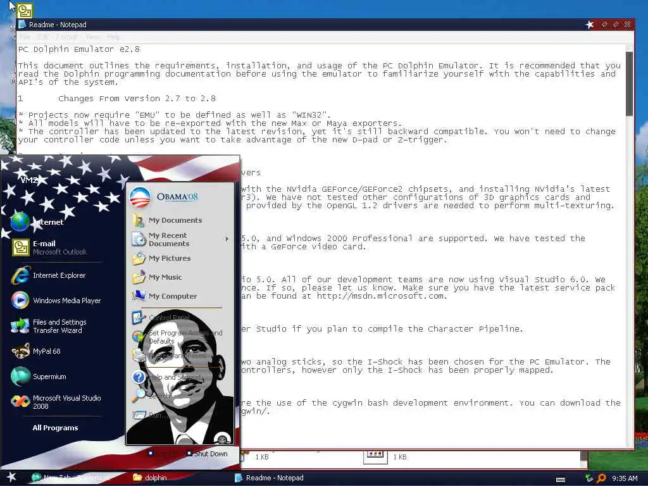Open Internet browser from Start menu
The width and height of the screenshot is (648, 486).
[x=37, y=222]
